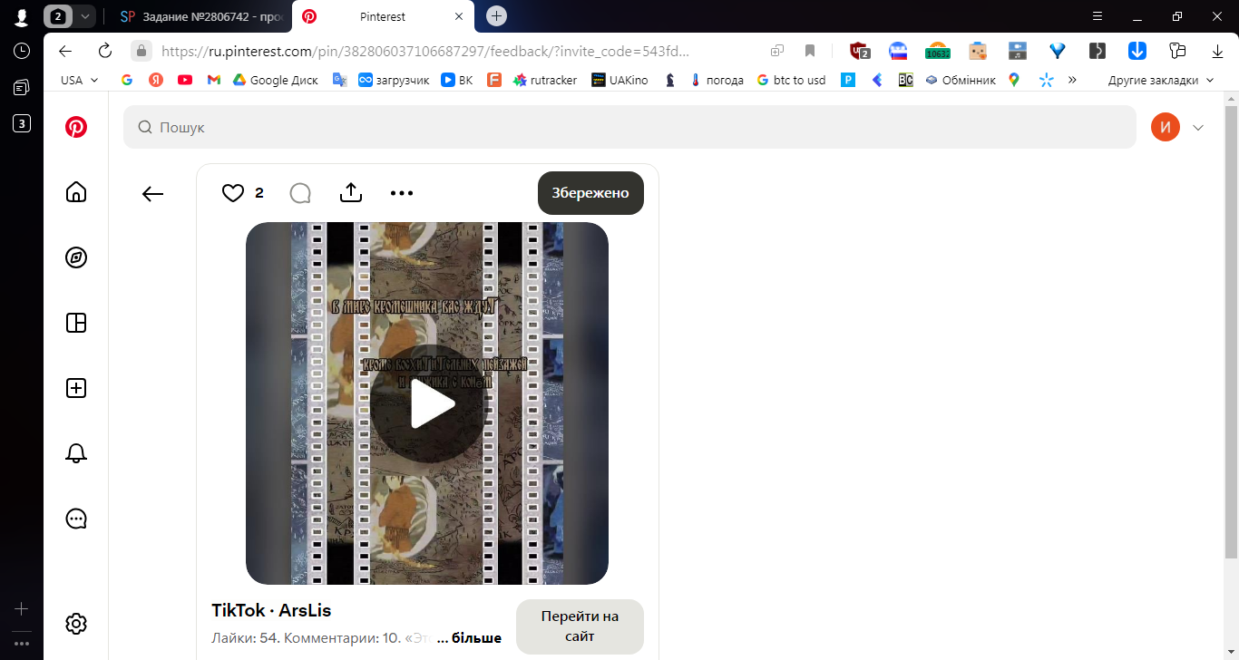Close the Pinterest tab
1239x660 pixels.
459,16
